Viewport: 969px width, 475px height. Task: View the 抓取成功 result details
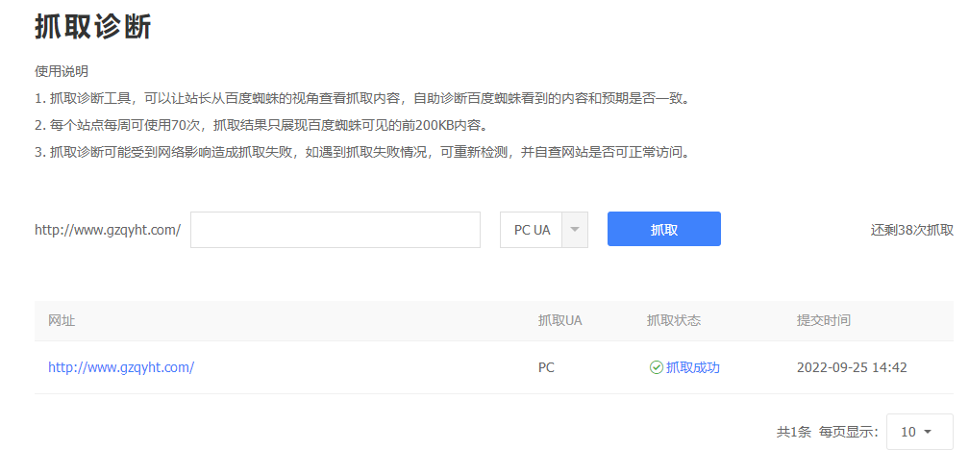[692, 367]
